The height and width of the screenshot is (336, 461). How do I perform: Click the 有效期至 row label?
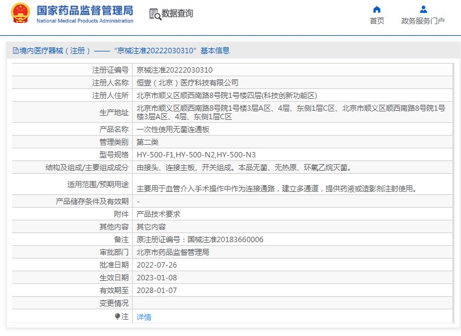[x=114, y=291]
